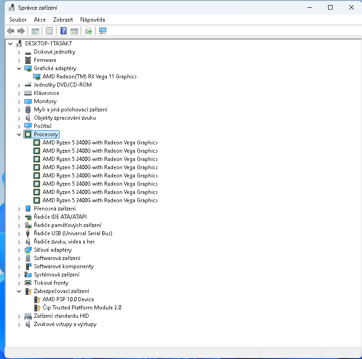Viewport: 362px width, 359px height.
Task: Expand the Systémová zařízení category
Action: click(x=19, y=275)
